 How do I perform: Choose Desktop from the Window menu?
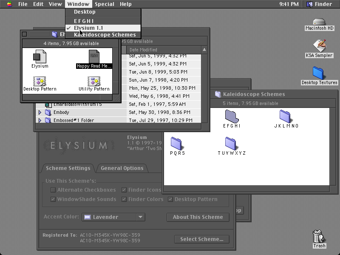pos(103,12)
